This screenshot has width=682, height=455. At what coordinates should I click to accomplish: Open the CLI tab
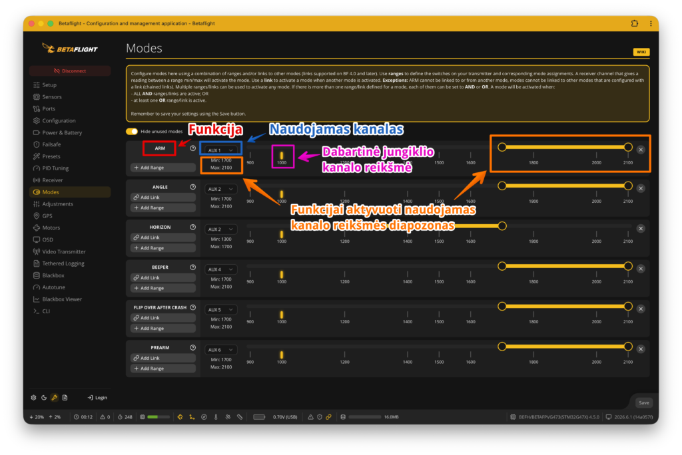(x=69, y=311)
